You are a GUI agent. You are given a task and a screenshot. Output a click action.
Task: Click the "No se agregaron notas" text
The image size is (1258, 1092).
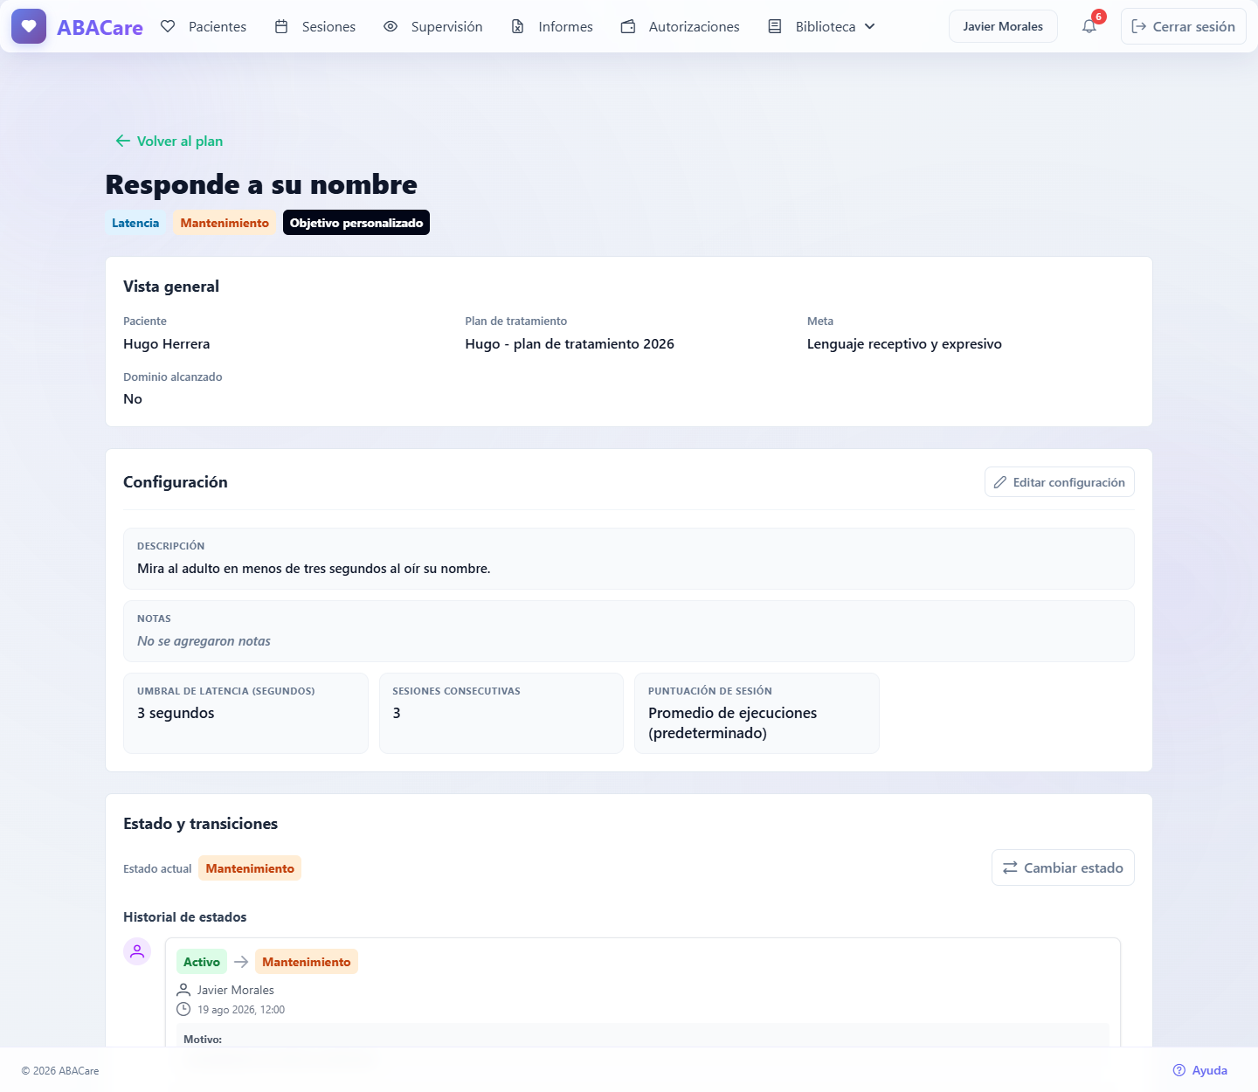pos(204,641)
